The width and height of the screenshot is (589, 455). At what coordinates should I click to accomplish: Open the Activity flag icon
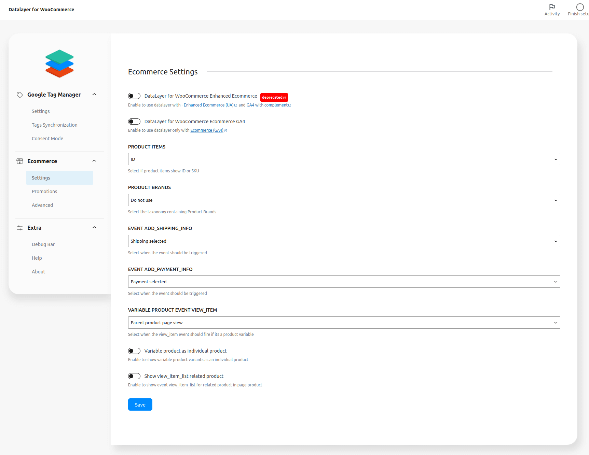pos(552,7)
